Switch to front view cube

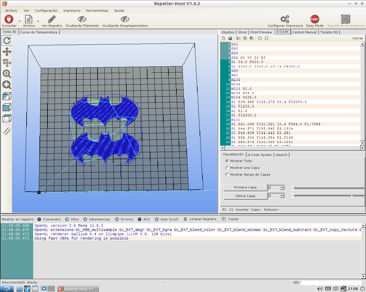[x=7, y=107]
